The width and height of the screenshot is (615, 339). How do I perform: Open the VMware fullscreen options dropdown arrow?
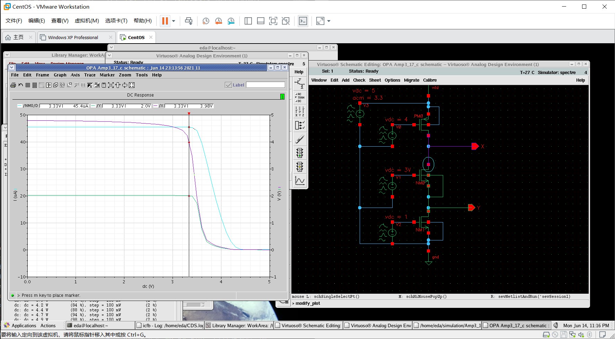pyautogui.click(x=329, y=21)
